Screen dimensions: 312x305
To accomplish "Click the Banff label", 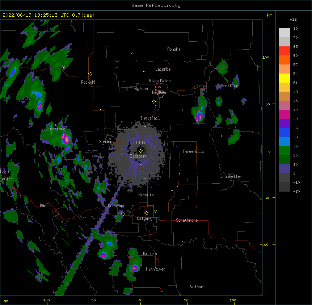I will (45, 205).
